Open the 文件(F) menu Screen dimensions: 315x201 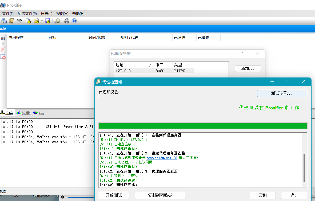pos(8,14)
